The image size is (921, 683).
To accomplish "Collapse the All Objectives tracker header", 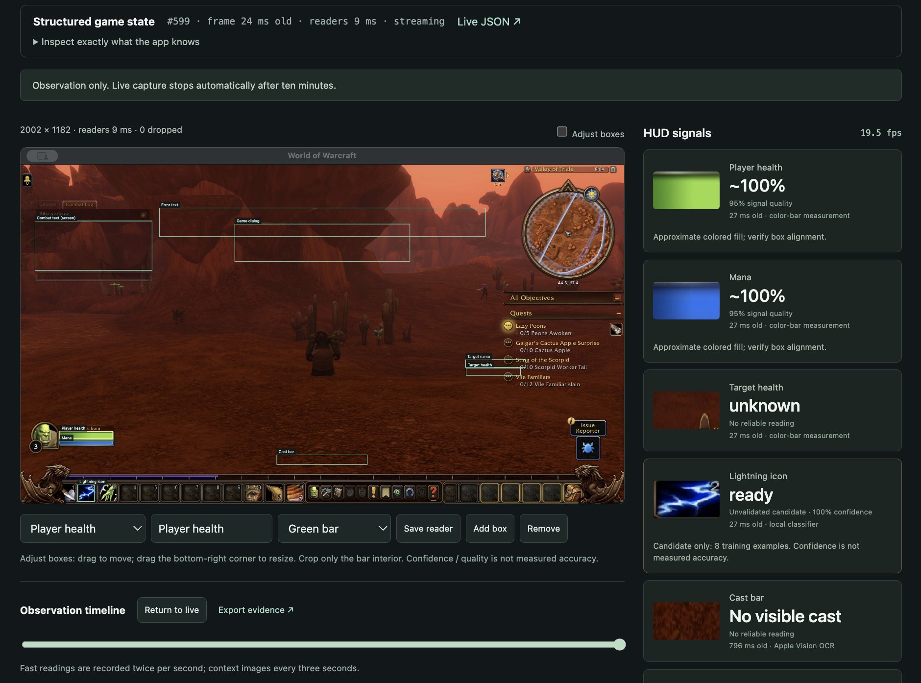I will point(617,298).
